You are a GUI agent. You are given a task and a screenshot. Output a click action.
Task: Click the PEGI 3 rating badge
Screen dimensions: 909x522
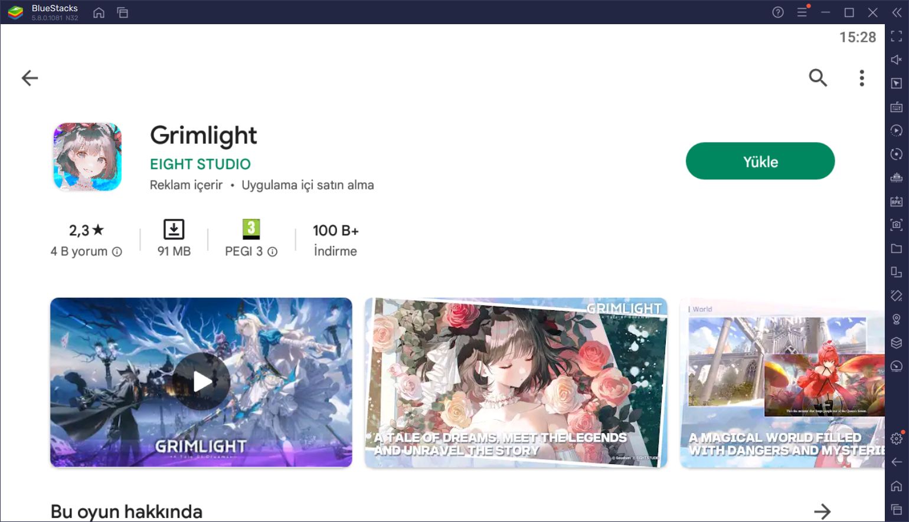pyautogui.click(x=251, y=229)
